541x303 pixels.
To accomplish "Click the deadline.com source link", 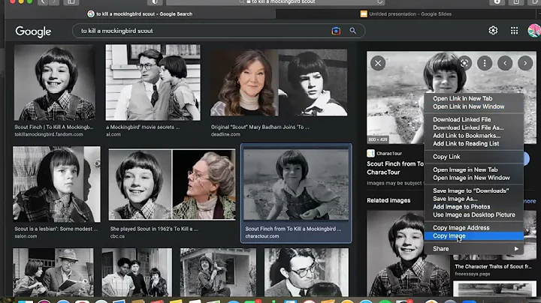I will pyautogui.click(x=225, y=135).
